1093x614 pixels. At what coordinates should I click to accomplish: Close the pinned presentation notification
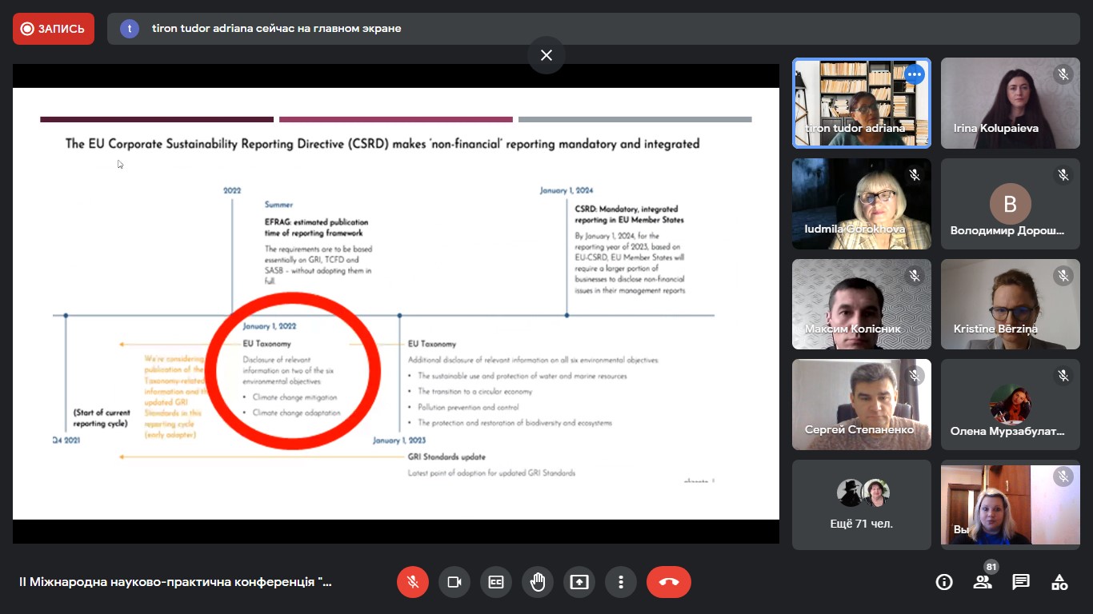[x=546, y=55]
